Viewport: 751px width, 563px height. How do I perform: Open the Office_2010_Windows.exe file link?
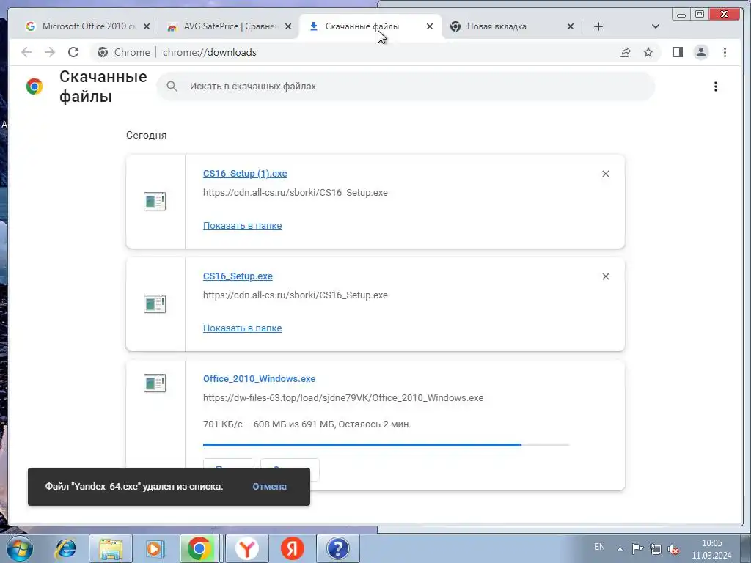[x=259, y=379]
